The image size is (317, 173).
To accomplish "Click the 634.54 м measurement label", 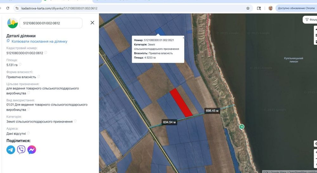I will tap(169, 122).
